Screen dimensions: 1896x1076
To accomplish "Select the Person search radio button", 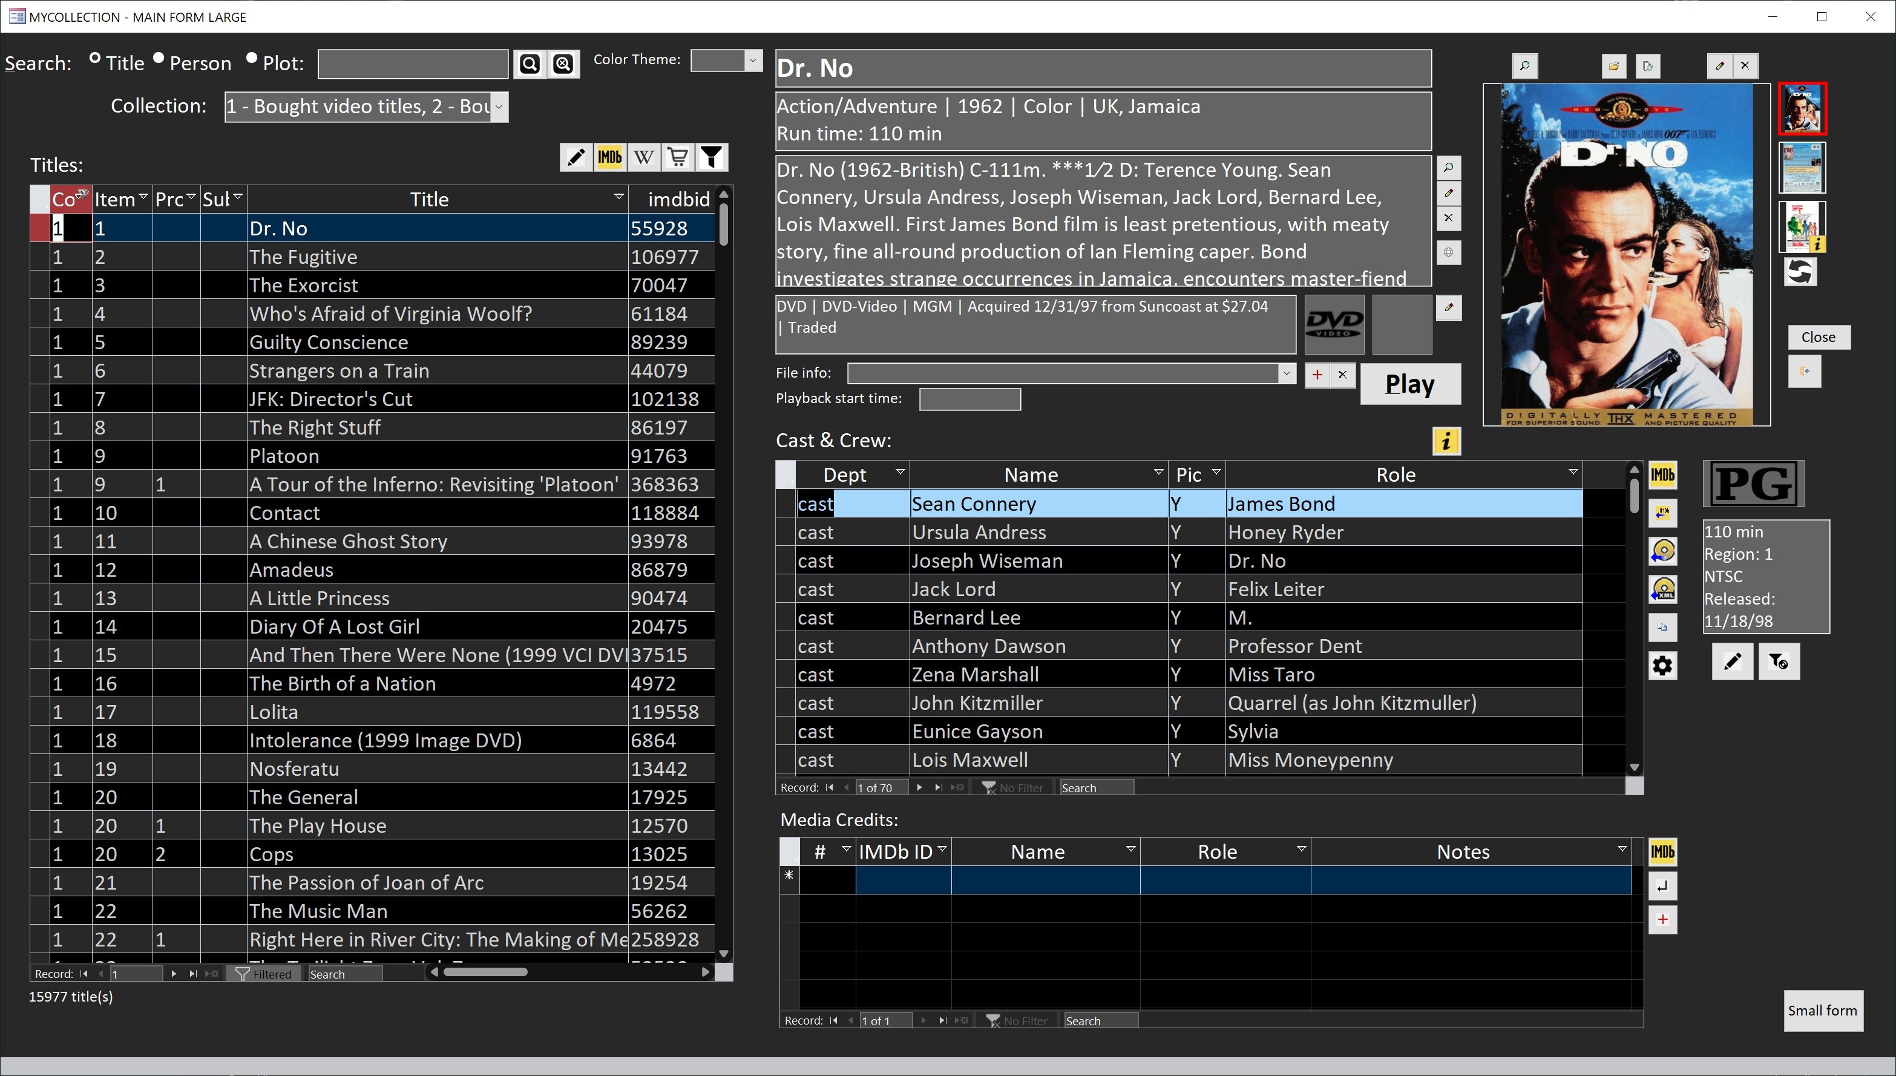I will (x=158, y=58).
